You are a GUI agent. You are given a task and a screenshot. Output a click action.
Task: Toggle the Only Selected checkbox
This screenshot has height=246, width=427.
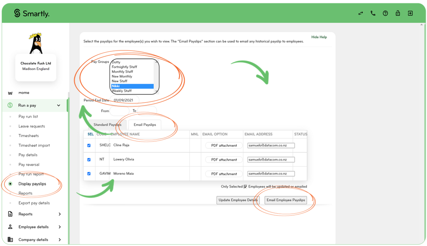(x=245, y=186)
